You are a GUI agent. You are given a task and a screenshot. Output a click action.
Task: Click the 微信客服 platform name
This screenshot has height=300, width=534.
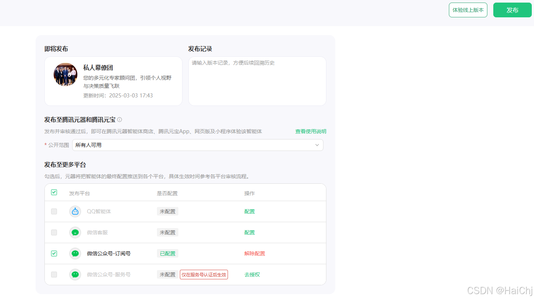pos(97,232)
